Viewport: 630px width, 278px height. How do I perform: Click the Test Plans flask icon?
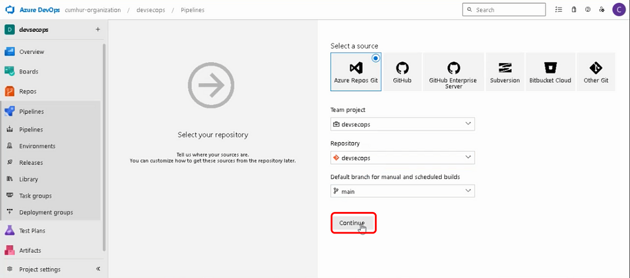[x=9, y=230]
